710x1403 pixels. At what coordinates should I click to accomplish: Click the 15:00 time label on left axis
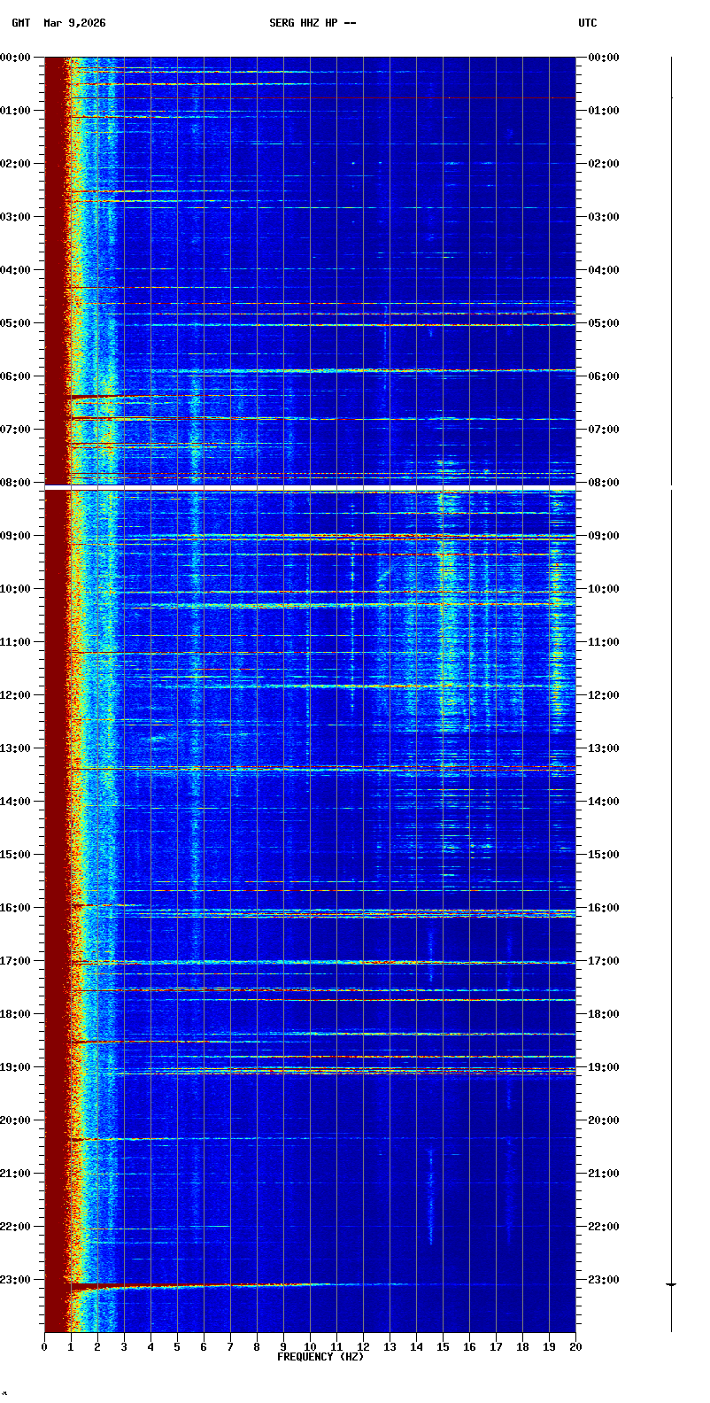coord(15,855)
